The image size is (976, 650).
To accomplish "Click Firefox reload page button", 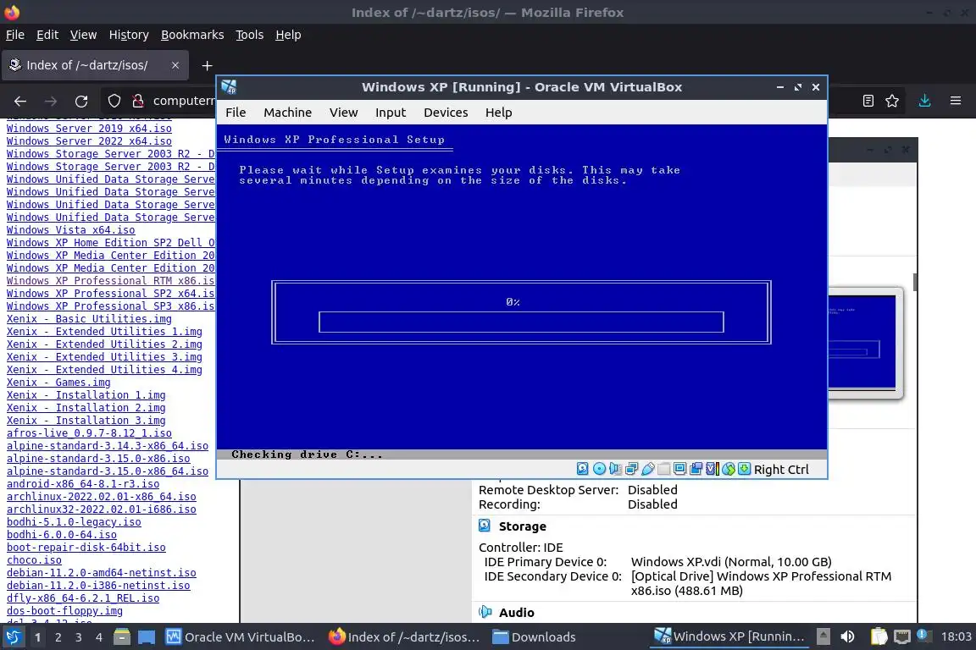I will 81,101.
